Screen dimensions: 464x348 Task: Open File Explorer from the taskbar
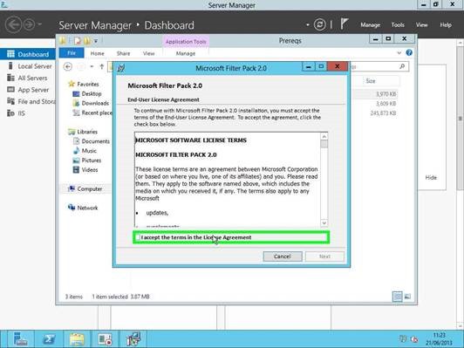[x=77, y=338]
